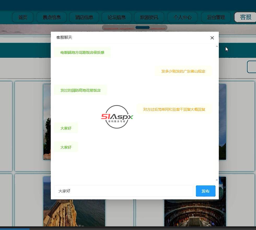Click chat scrollbar up arrow

(217, 46)
